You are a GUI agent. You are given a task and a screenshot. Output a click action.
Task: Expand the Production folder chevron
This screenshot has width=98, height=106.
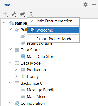pos(16,69)
